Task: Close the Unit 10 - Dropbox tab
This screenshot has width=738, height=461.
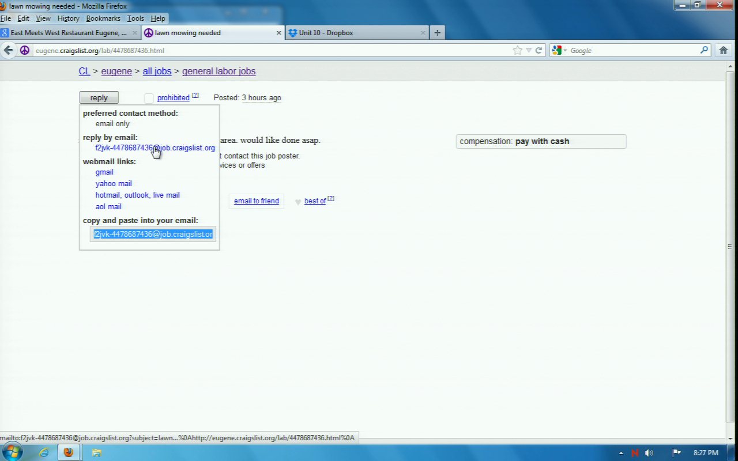Action: [x=423, y=33]
